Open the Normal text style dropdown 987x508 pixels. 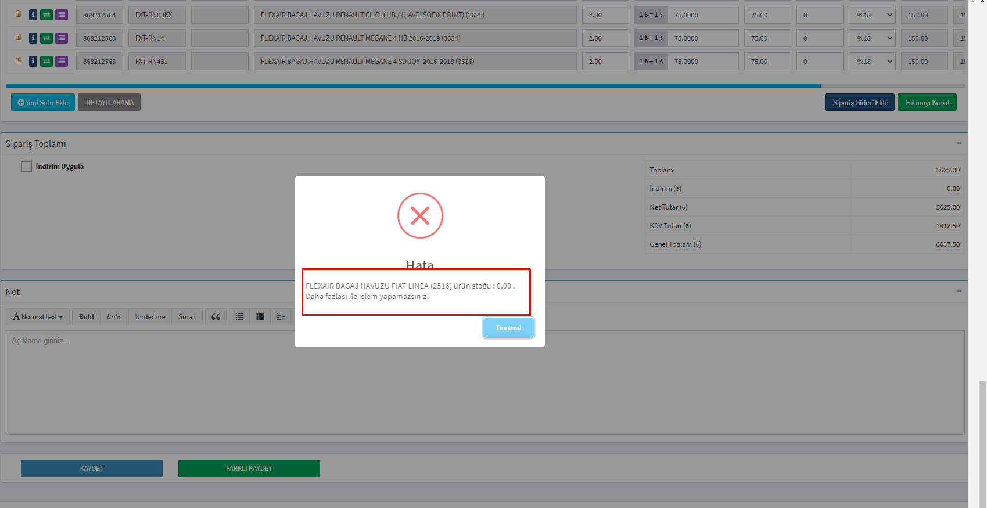tap(38, 317)
